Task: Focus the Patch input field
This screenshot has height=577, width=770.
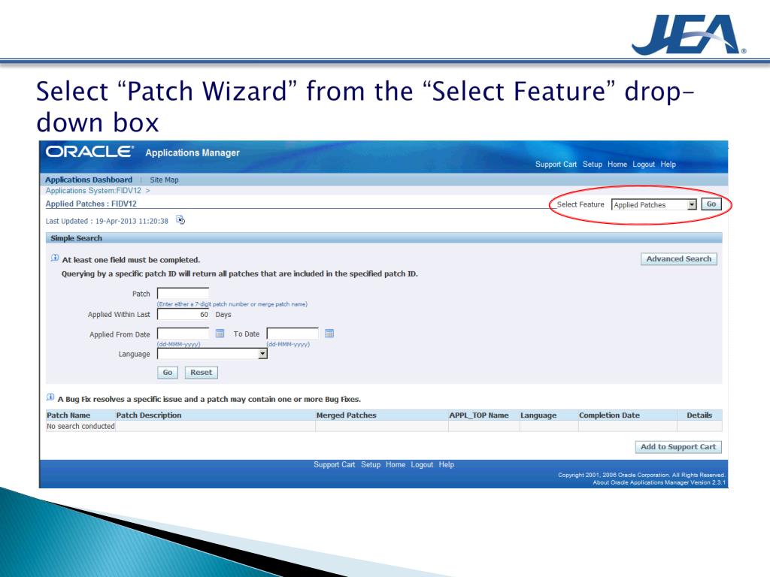Action: [x=183, y=294]
